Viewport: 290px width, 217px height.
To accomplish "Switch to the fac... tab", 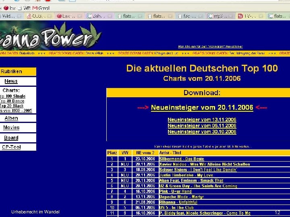I will [x=190, y=16].
